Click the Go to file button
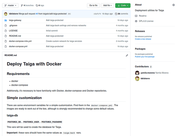Image resolution: width=177 pixels, height=136 pixels. point(93,5)
